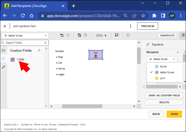SEND the envelope
Viewport: 186px width, 132px height.
[x=174, y=114]
